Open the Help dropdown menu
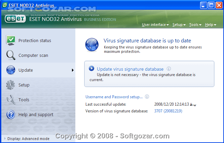224x143 pixels. (211, 25)
